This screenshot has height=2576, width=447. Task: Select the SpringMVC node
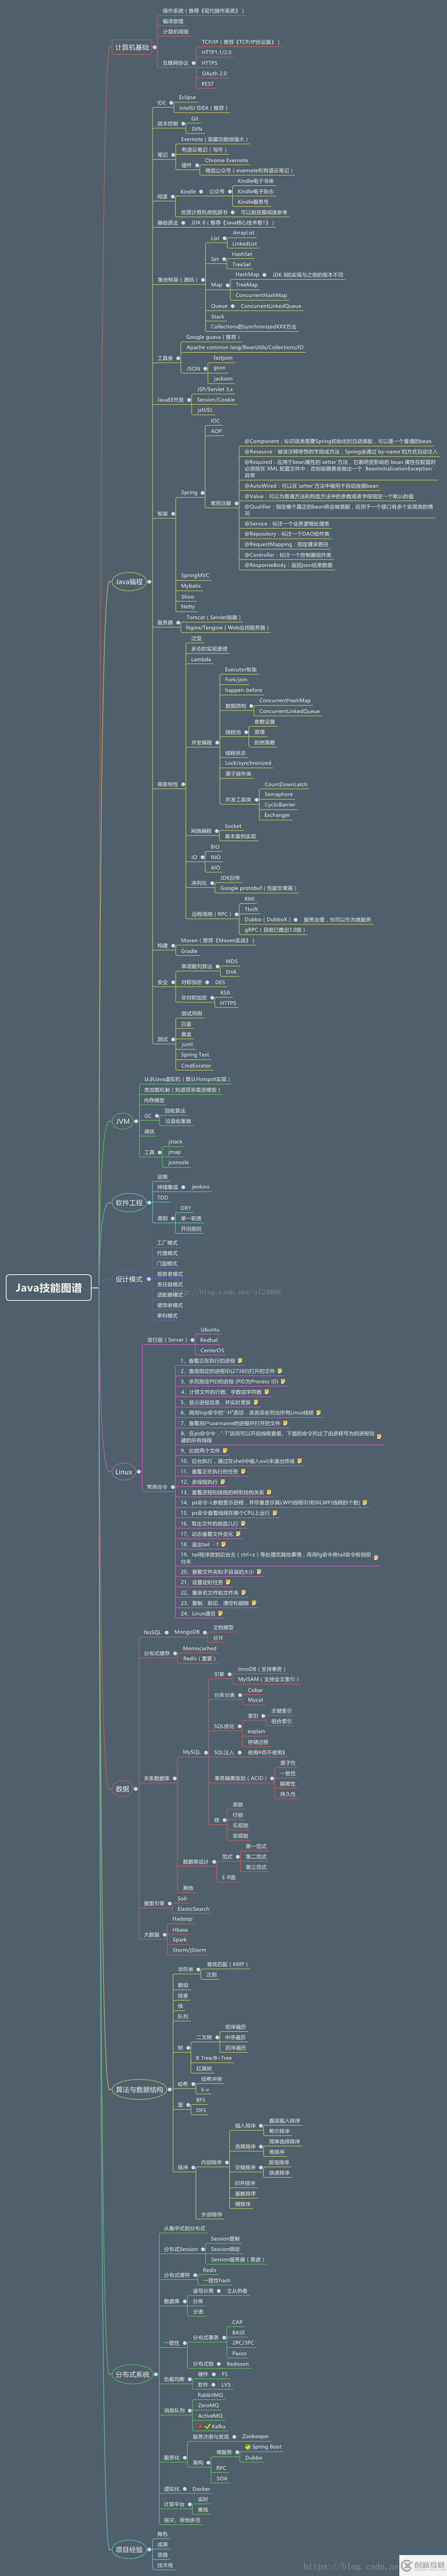click(195, 576)
